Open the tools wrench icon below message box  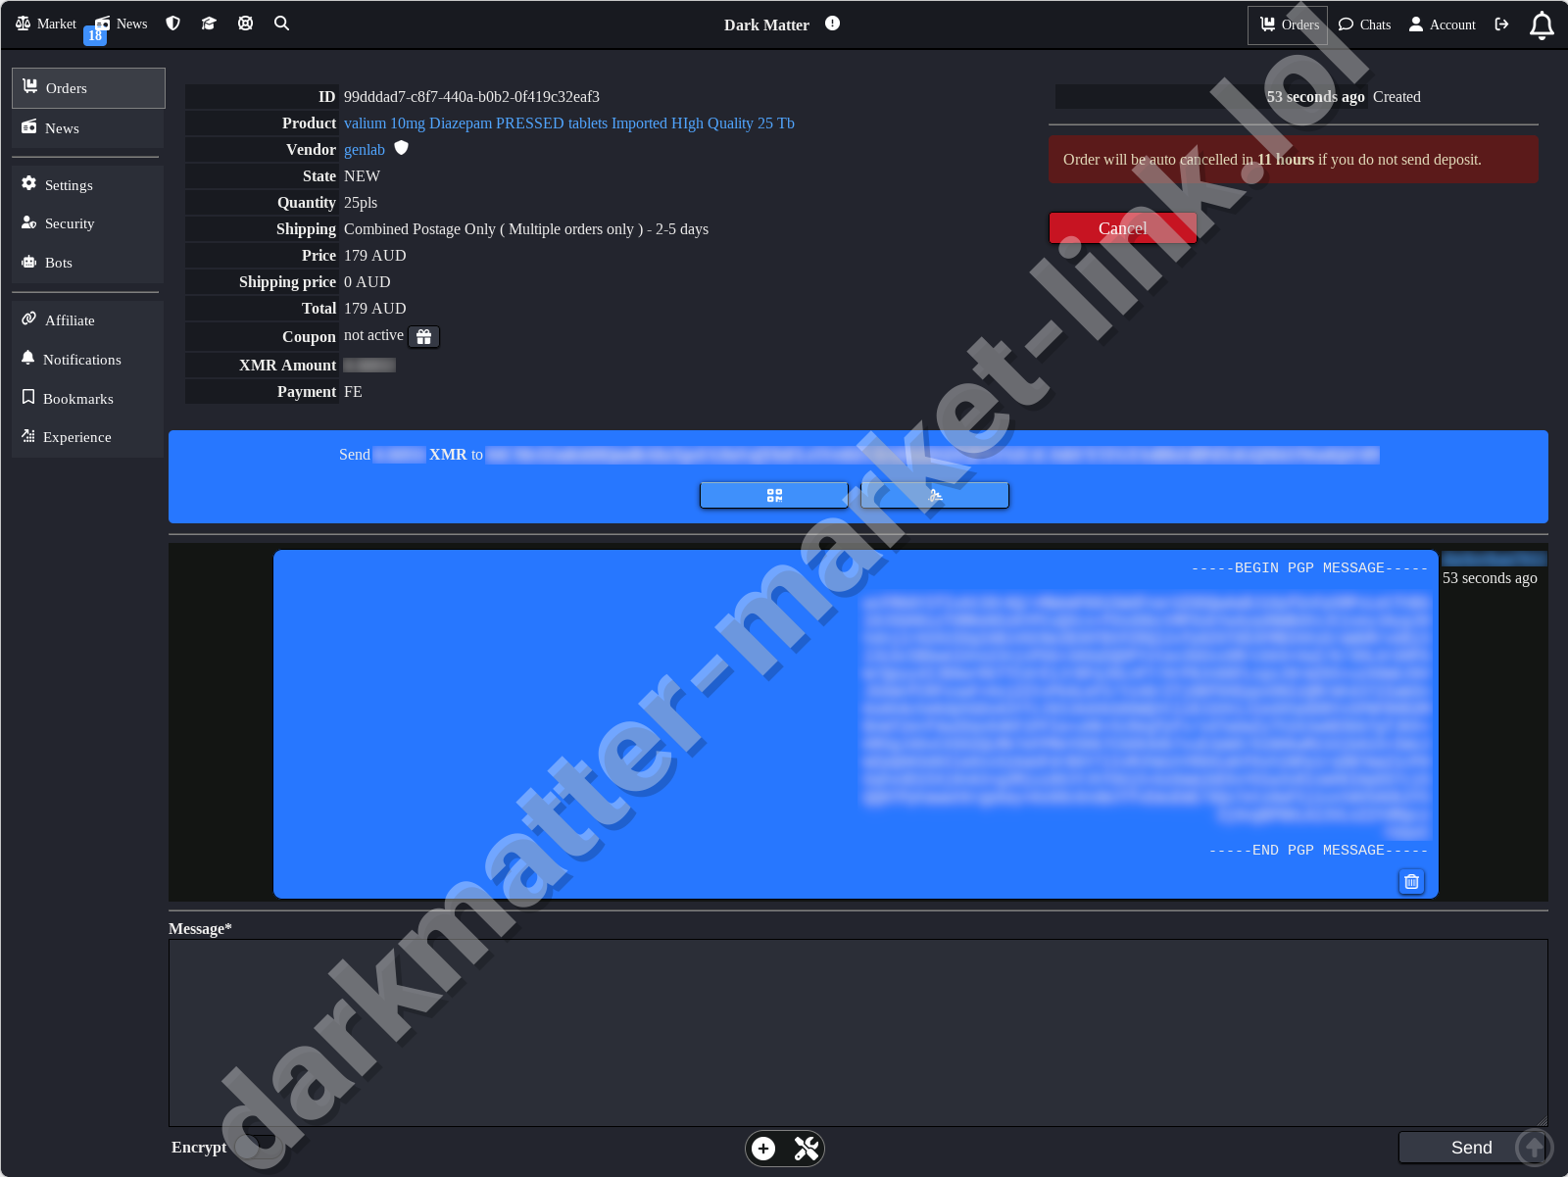point(806,1149)
